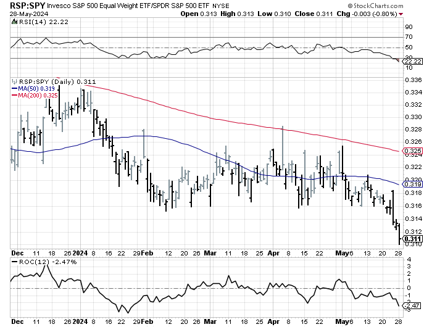This screenshot has height=327, width=432.
Task: Click the NYSE exchange label
Action: pyautogui.click(x=220, y=6)
